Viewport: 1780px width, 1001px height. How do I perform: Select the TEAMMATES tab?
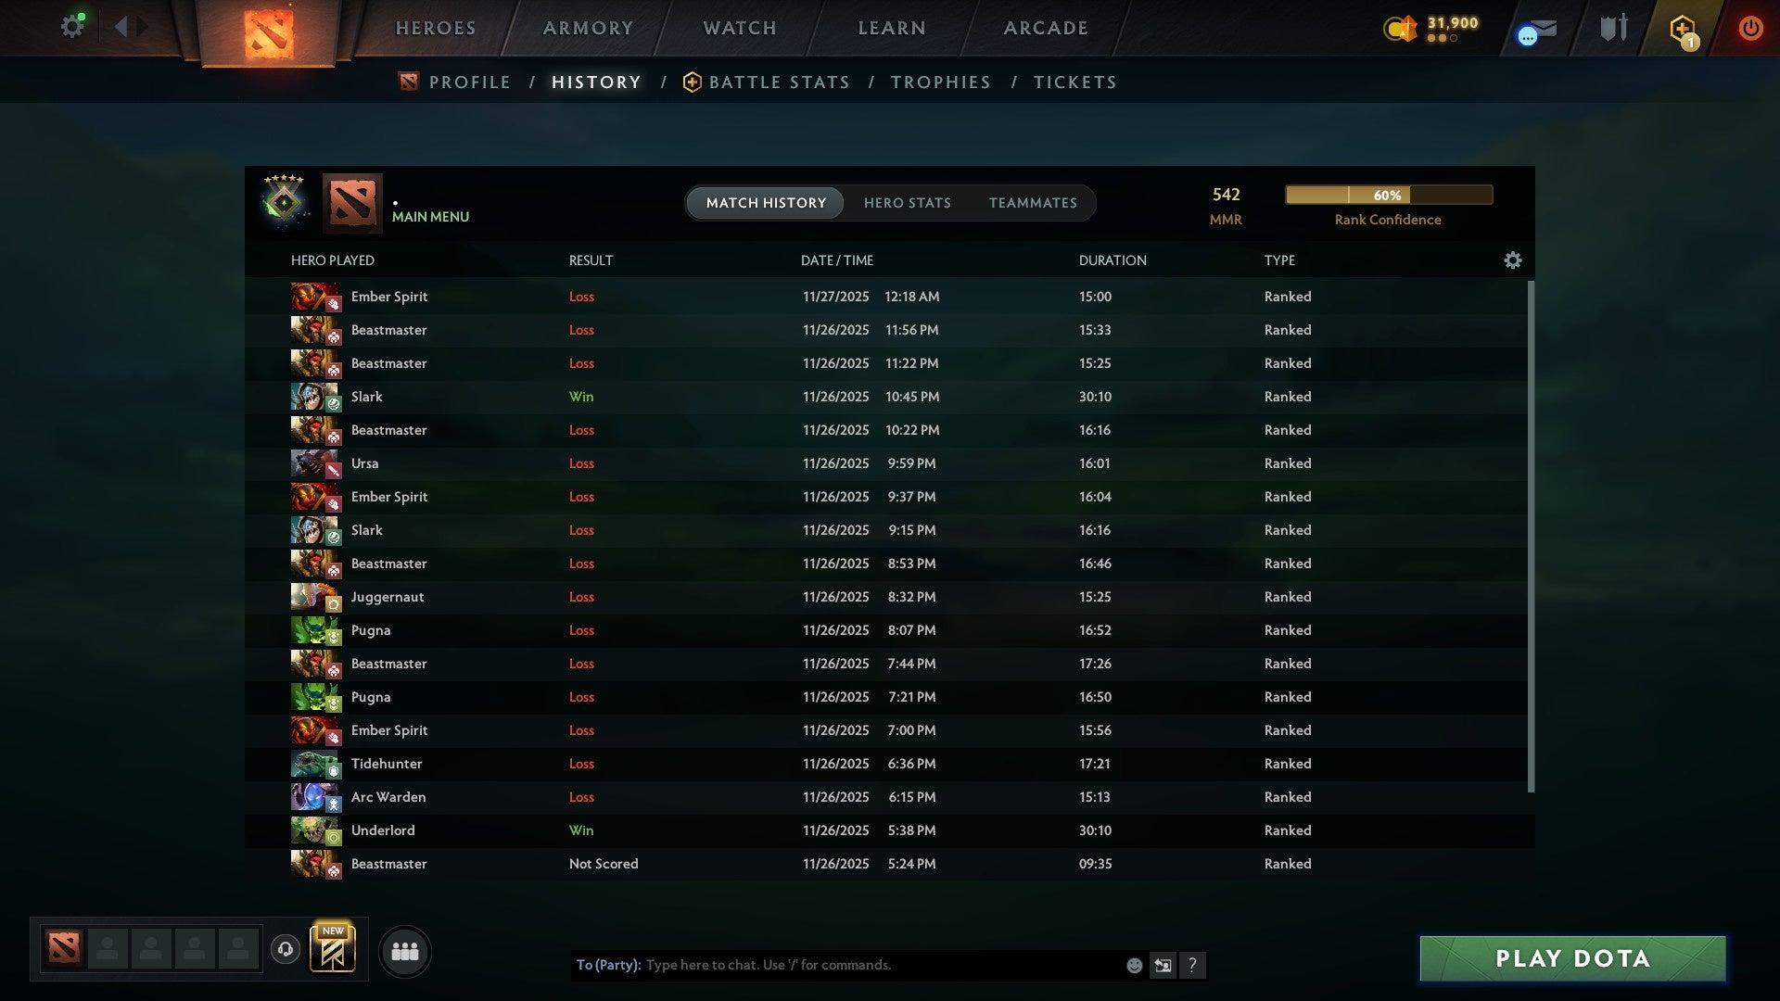tap(1033, 202)
